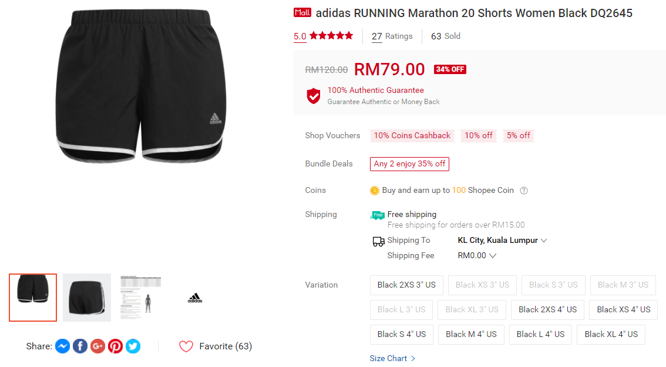666x367 pixels.
Task: Choose Black XL 4" US size
Action: click(x=611, y=334)
